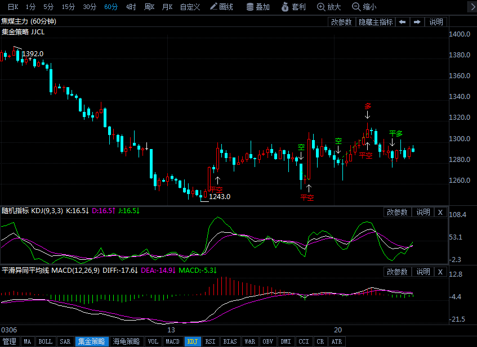The image size is (477, 347).
Task: Select BOLL indicator tab
Action: (x=45, y=341)
